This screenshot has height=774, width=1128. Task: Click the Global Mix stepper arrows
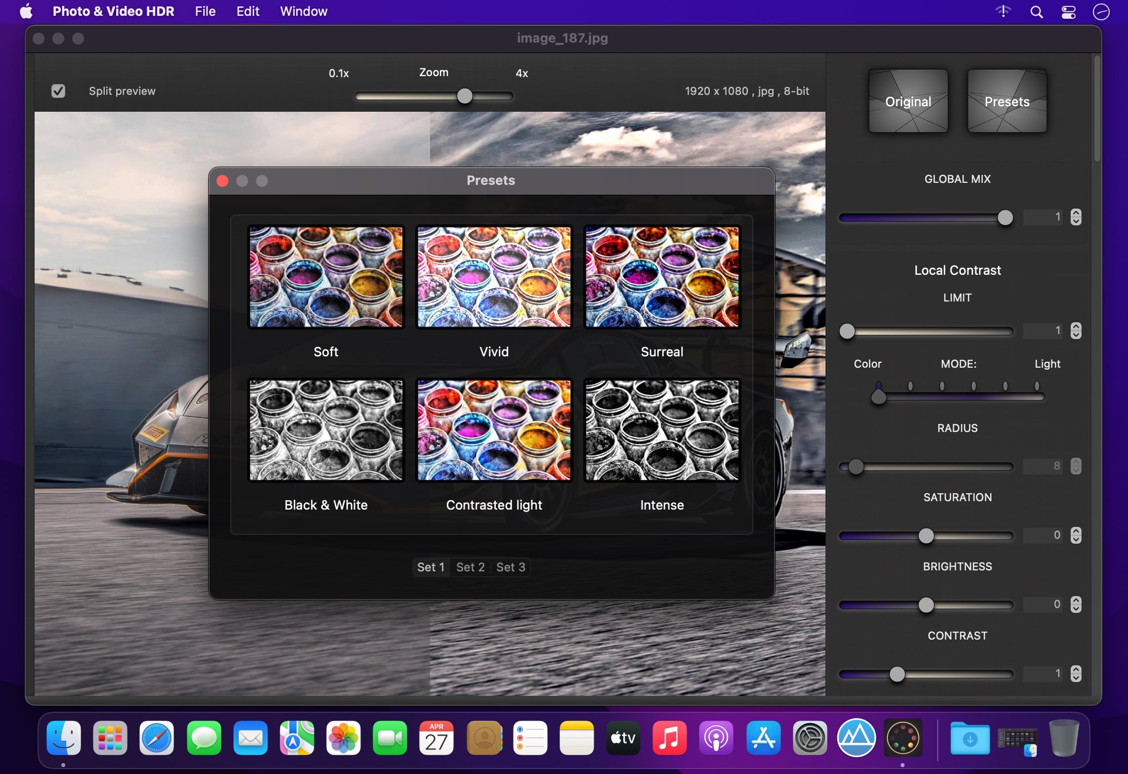tap(1076, 217)
